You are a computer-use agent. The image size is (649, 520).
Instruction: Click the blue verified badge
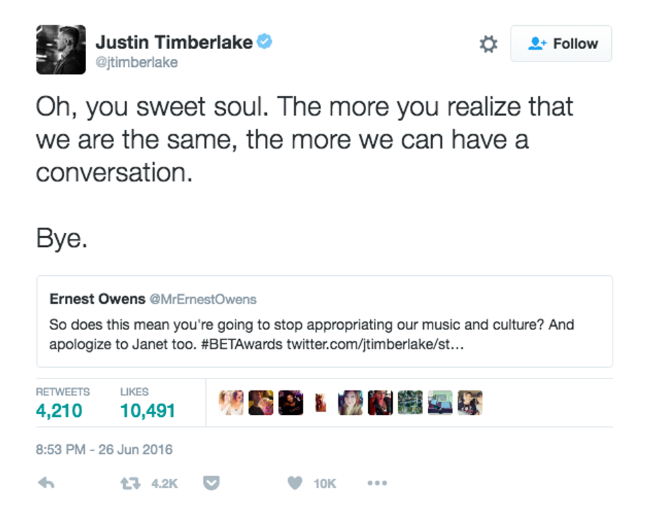click(x=265, y=42)
